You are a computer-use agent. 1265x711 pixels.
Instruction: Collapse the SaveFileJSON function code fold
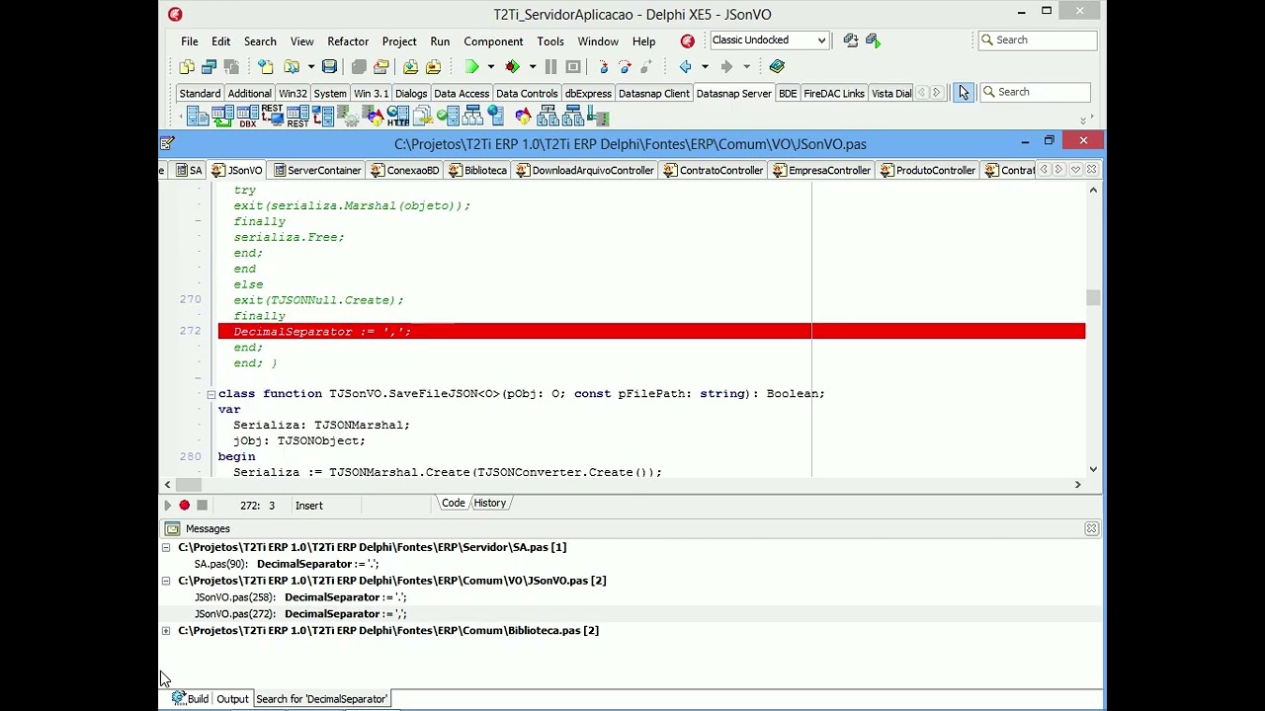coord(211,394)
